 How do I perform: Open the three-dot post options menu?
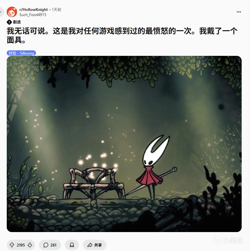(239, 12)
